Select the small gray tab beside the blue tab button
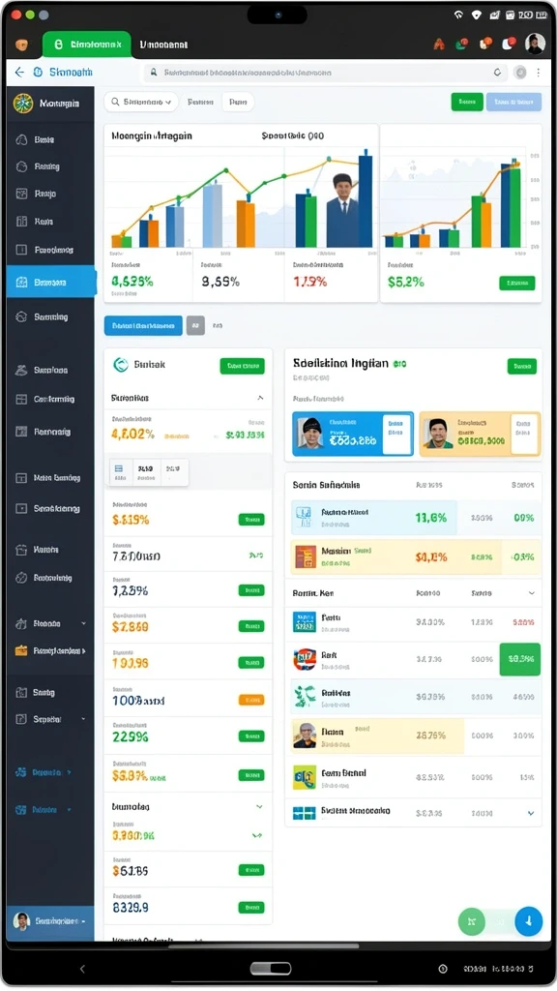Screen dimensions: 557x991 coord(195,325)
